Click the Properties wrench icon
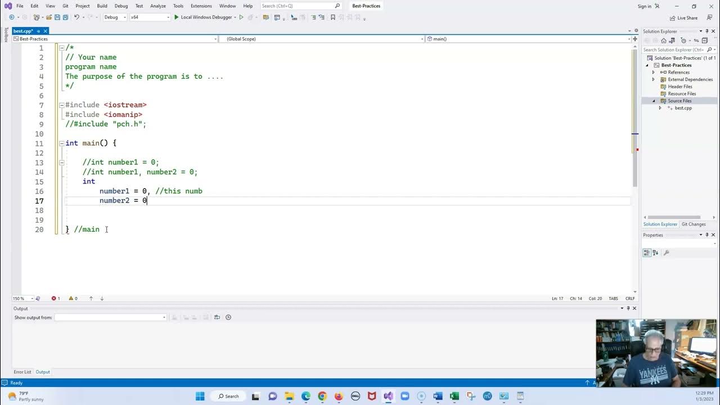Screen dimensions: 720x405 pos(667,253)
